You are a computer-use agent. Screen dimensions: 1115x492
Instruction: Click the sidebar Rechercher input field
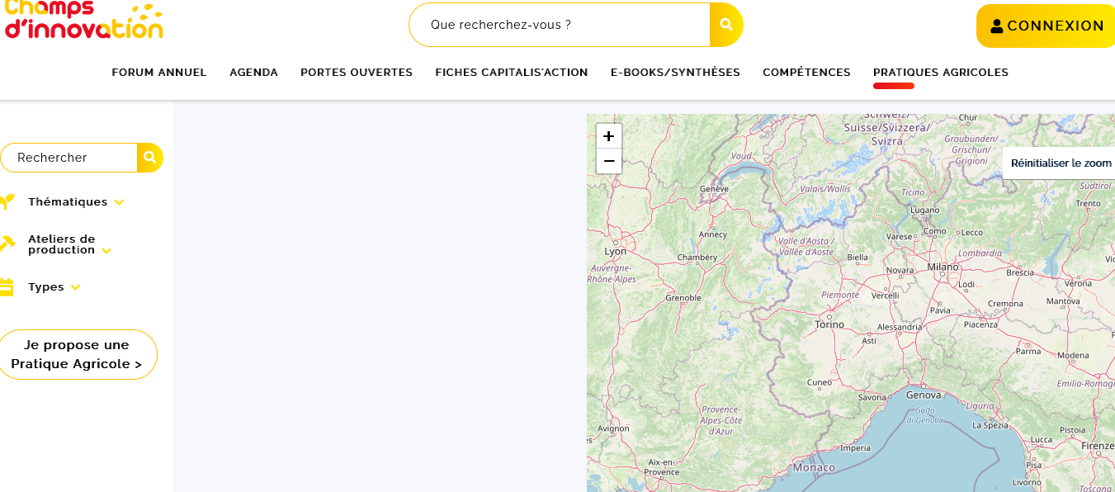click(69, 158)
